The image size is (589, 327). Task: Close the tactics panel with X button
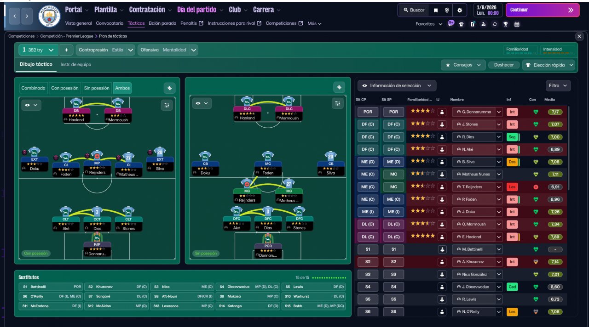point(579,36)
